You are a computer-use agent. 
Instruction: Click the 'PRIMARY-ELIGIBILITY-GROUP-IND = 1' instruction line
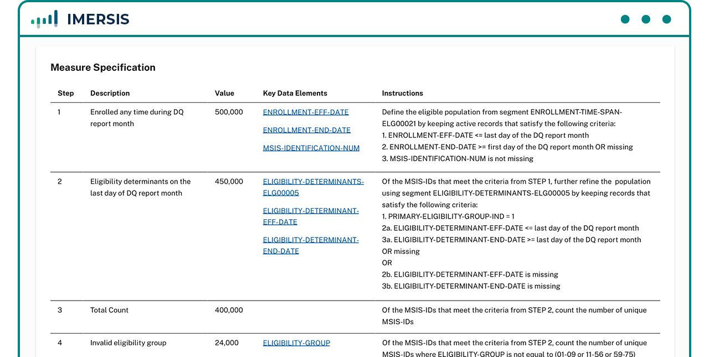pyautogui.click(x=448, y=216)
